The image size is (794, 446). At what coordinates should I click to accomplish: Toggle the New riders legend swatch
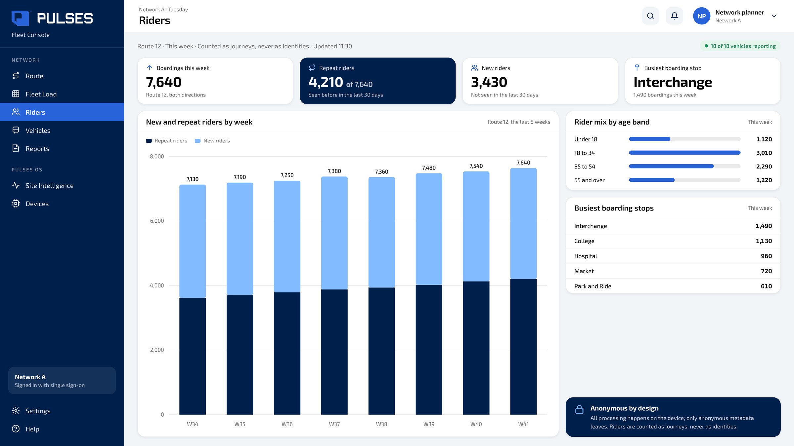point(198,141)
